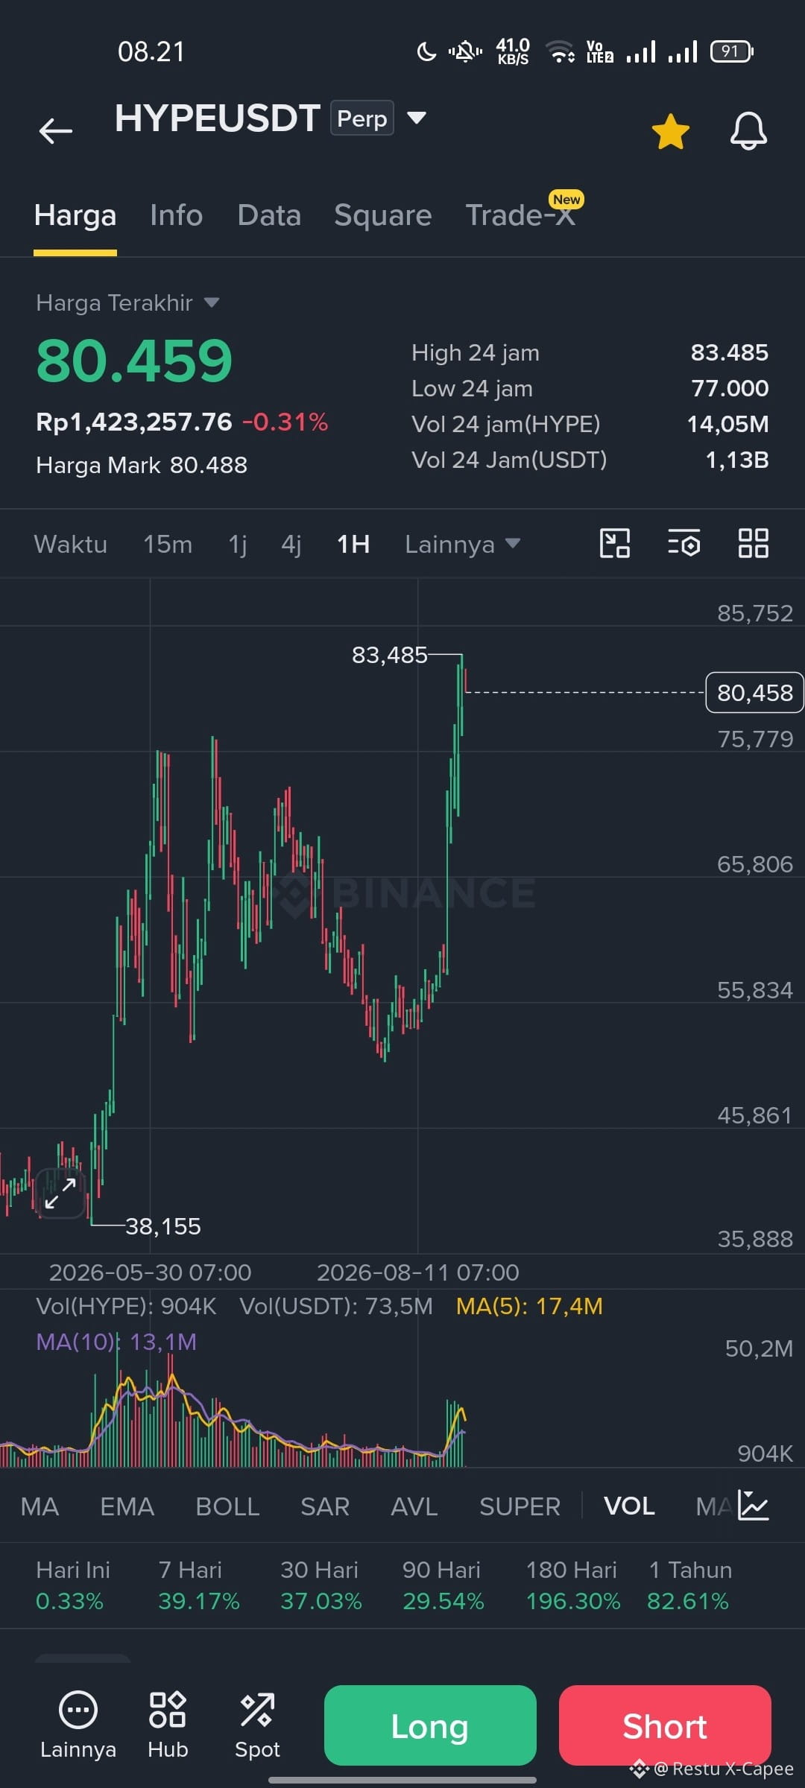This screenshot has height=1788, width=805.
Task: Select the 1j timeframe
Action: (238, 544)
